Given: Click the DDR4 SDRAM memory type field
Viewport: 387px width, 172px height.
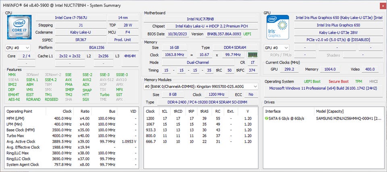Looking at the screenshot, I should tap(235, 48).
